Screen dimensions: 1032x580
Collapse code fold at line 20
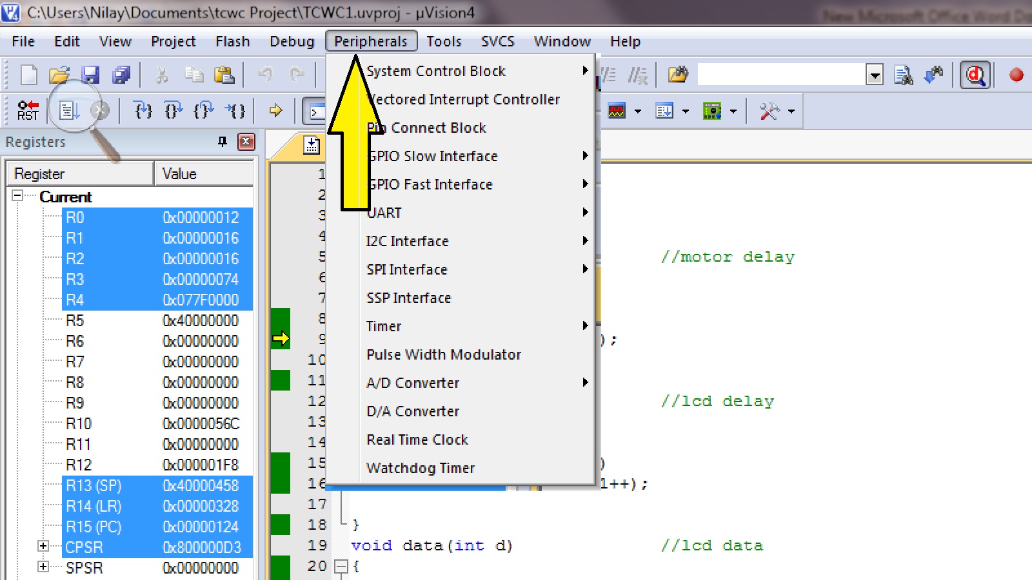pyautogui.click(x=341, y=566)
